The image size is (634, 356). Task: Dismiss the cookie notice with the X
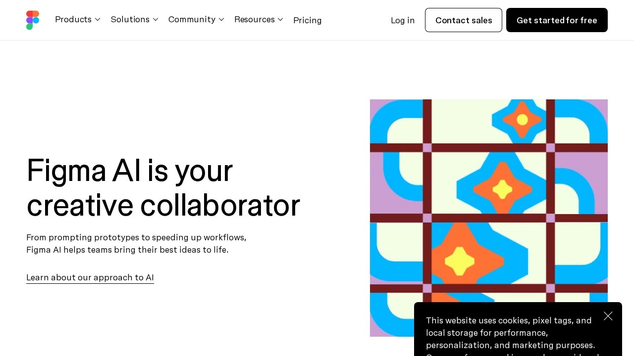pos(608,316)
